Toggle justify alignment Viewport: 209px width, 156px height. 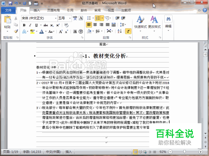click(108, 25)
